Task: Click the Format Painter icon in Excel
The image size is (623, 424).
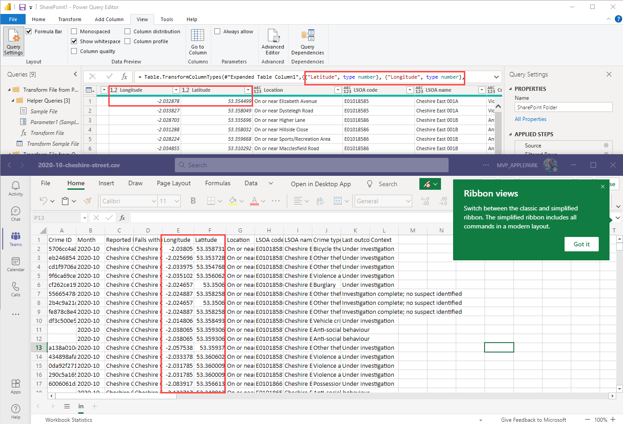Action: point(88,201)
